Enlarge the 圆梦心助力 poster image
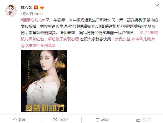The width and height of the screenshot is (163, 123). click(x=44, y=81)
